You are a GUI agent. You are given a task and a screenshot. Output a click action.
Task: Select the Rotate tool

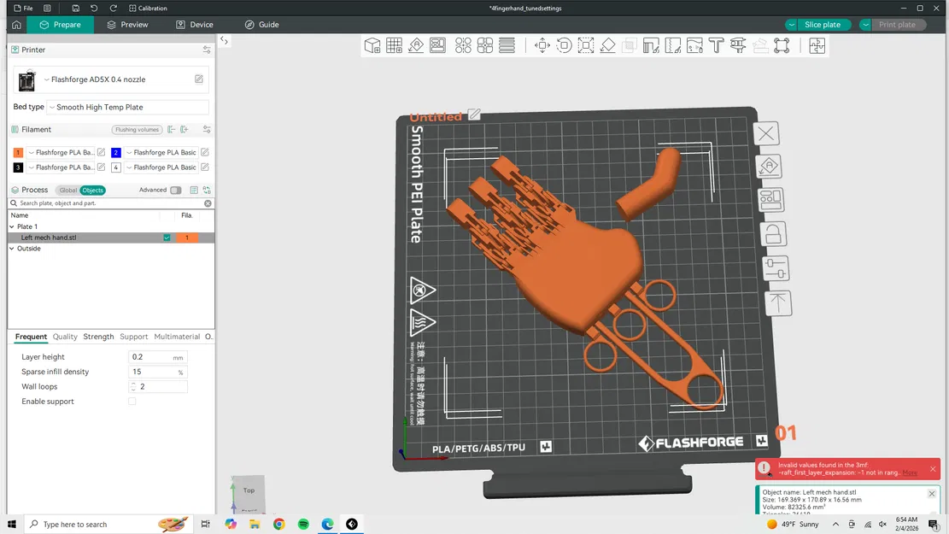[563, 44]
